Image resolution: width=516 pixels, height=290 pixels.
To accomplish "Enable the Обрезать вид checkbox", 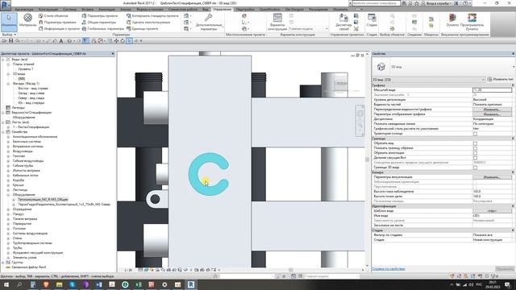I will 475,143.
